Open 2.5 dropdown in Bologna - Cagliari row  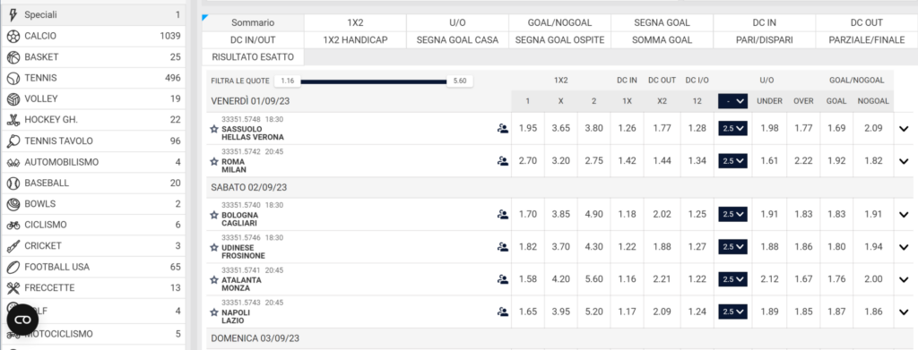[x=732, y=215]
